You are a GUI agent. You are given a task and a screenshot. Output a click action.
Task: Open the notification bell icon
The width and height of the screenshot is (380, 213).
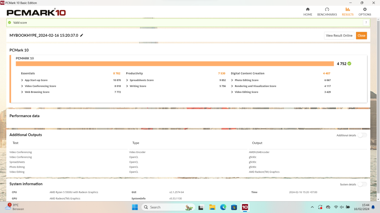[x=373, y=207]
